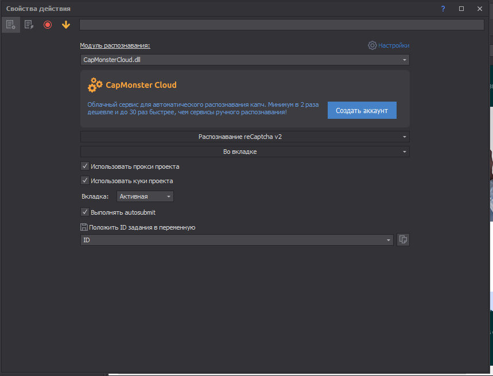Click the blue question mark help icon
This screenshot has width=493, height=376.
click(x=443, y=9)
